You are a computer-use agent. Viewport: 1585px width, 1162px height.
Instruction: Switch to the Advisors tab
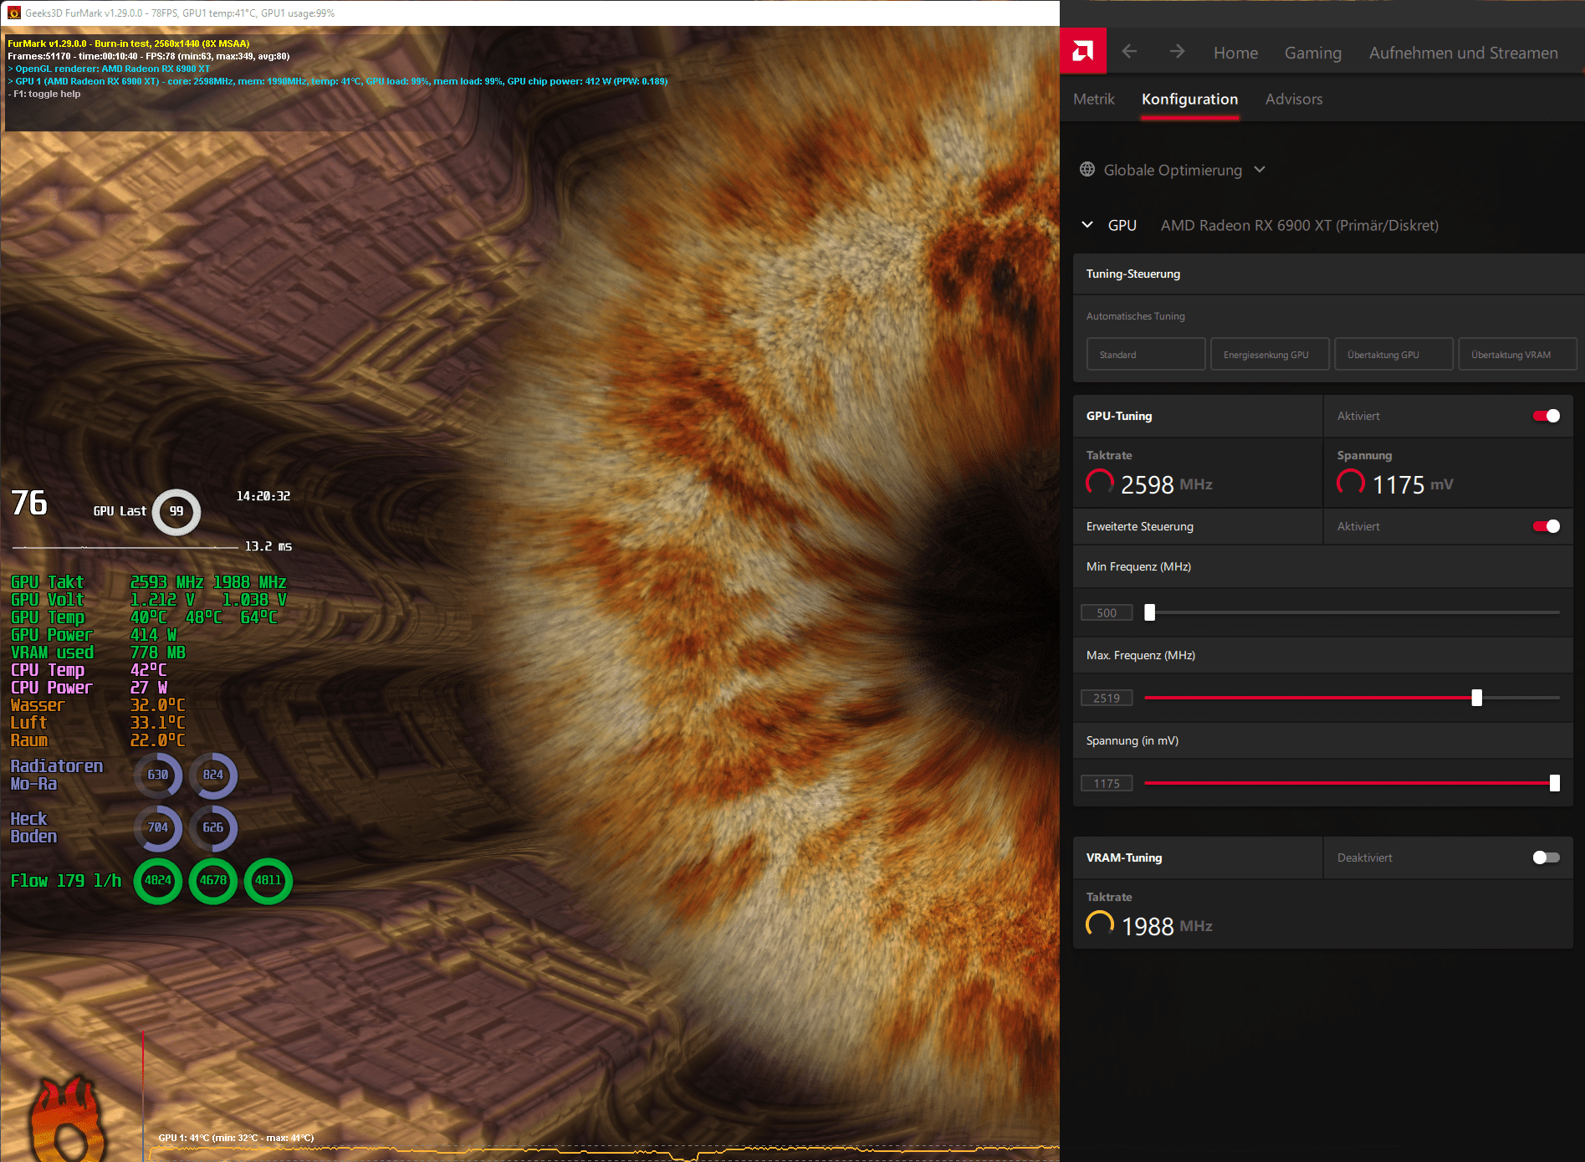pos(1294,99)
